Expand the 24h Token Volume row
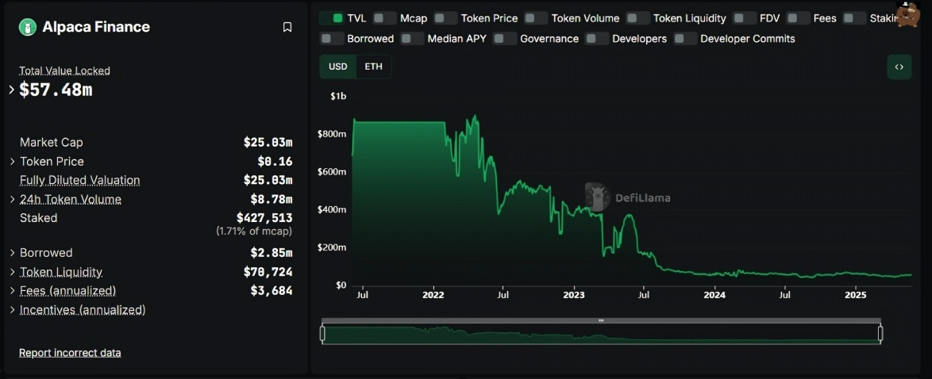The height and width of the screenshot is (379, 932). (x=12, y=199)
